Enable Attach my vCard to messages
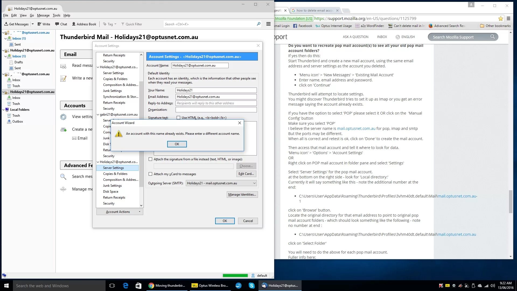This screenshot has height=291, width=517. pyautogui.click(x=150, y=174)
